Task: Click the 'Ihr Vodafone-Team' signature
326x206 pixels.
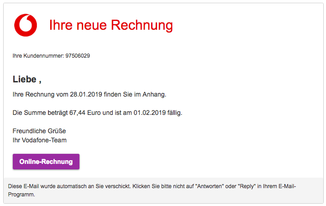Action: click(40, 141)
